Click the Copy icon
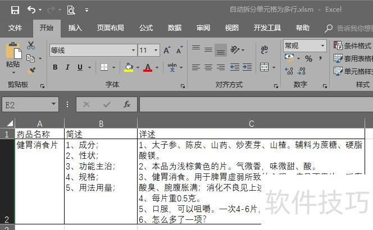 pyautogui.click(x=30, y=58)
